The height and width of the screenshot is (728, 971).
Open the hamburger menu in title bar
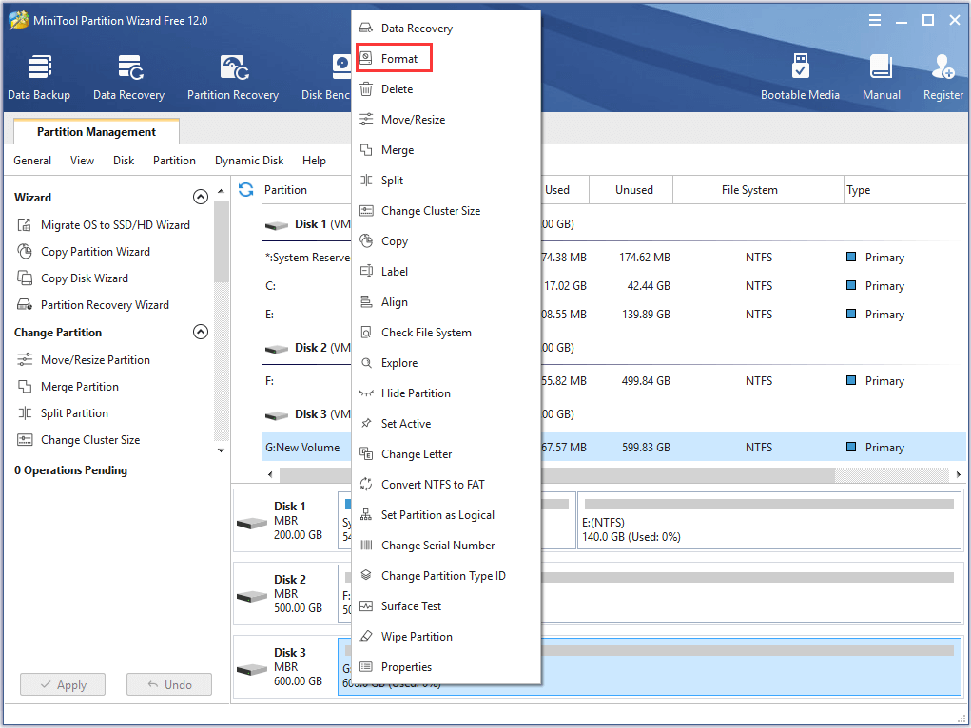point(875,20)
